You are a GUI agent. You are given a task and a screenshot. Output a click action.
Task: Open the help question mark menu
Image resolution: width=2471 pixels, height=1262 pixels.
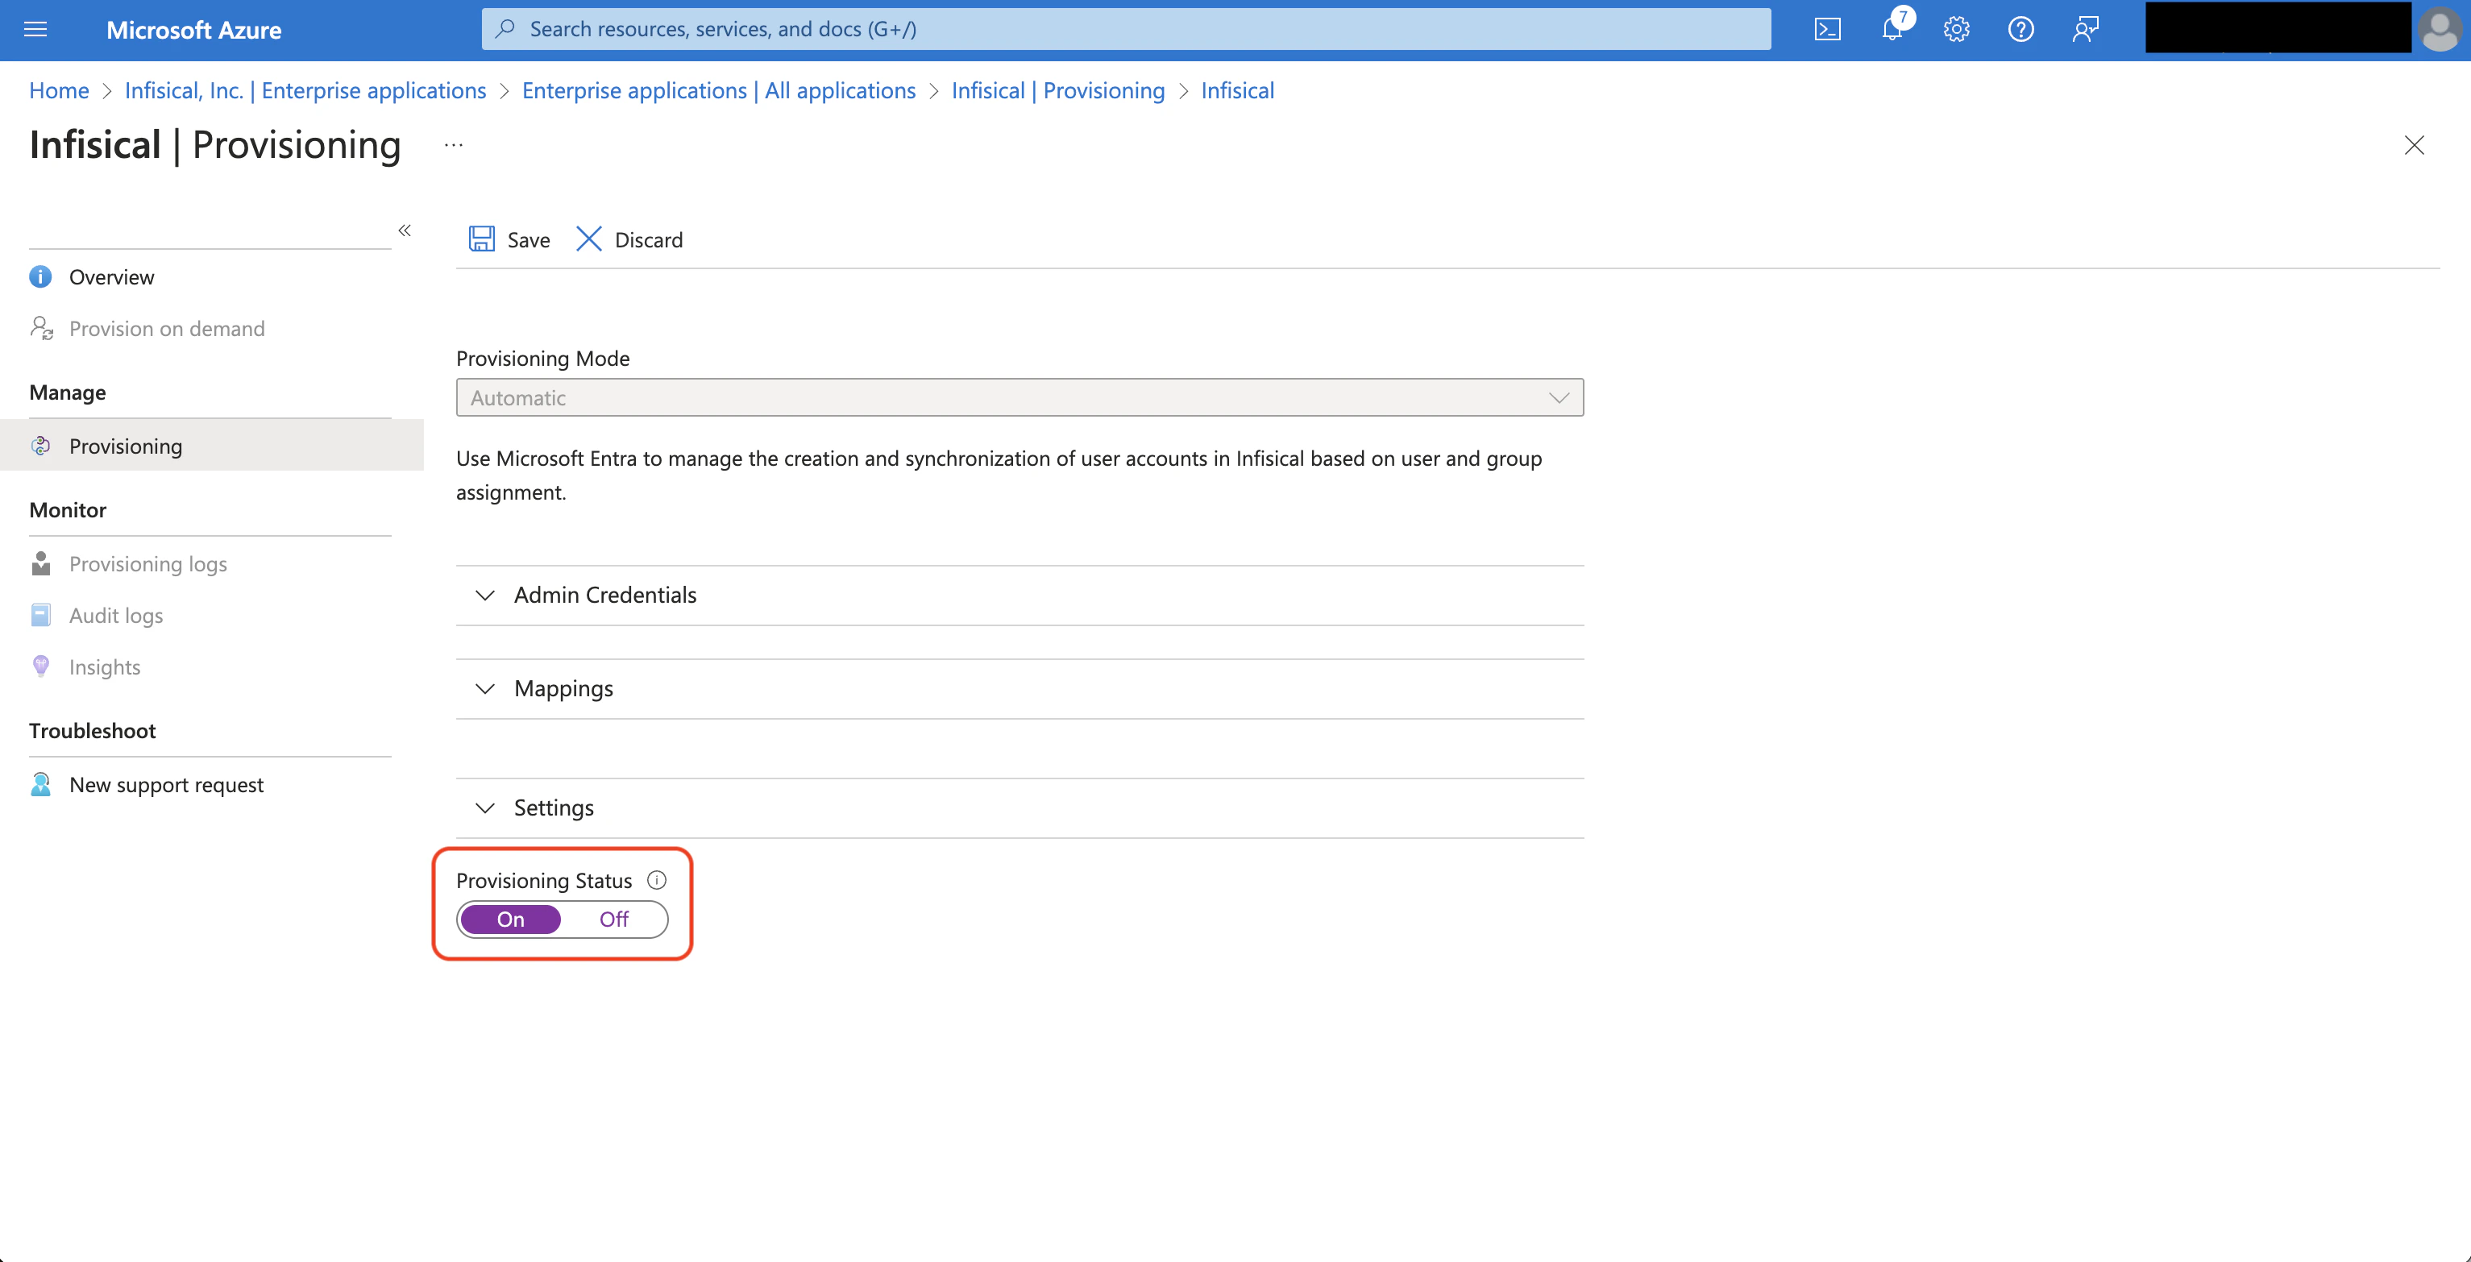(2021, 30)
